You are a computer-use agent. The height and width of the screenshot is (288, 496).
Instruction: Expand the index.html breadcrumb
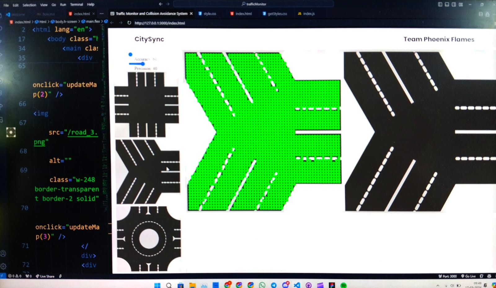tap(20, 22)
